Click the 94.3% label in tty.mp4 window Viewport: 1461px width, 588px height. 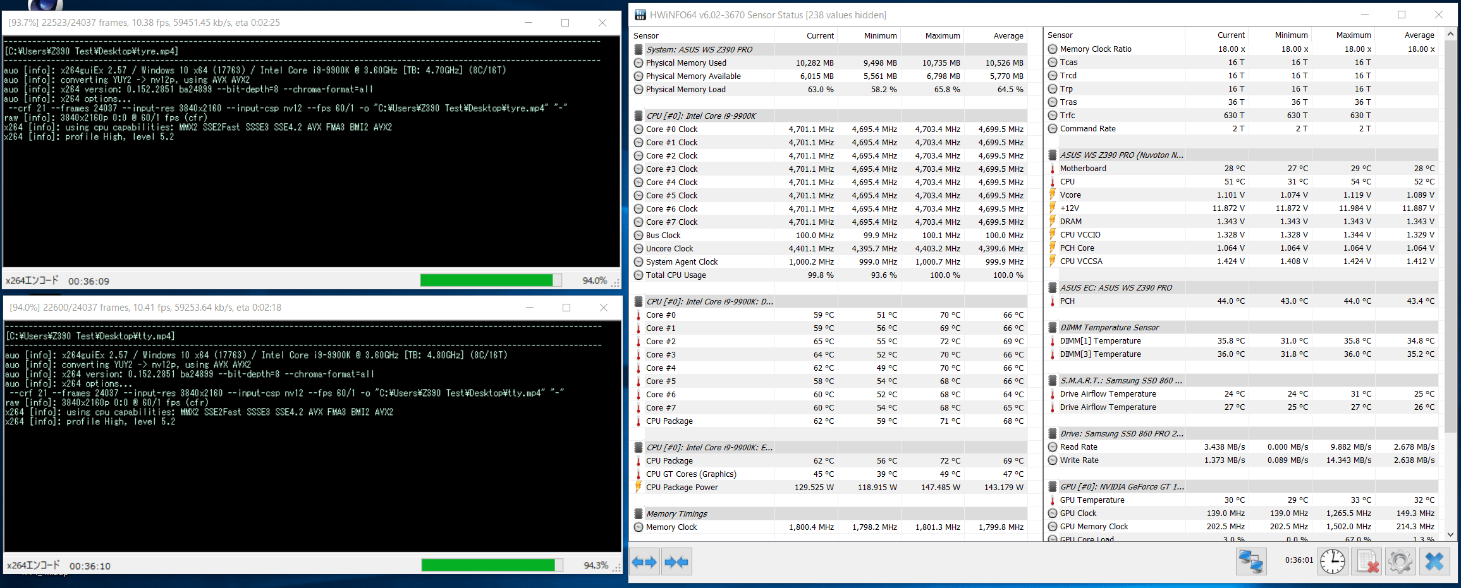pyautogui.click(x=596, y=565)
